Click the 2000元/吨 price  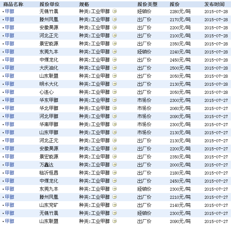tap(180, 164)
